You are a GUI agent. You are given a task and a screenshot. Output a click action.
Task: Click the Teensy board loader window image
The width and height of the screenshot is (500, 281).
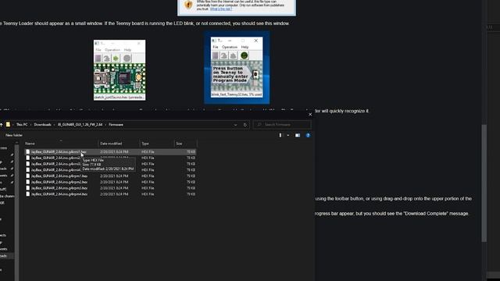click(120, 70)
